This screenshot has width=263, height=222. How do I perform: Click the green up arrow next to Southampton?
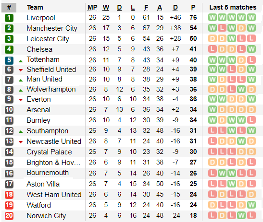21,132
